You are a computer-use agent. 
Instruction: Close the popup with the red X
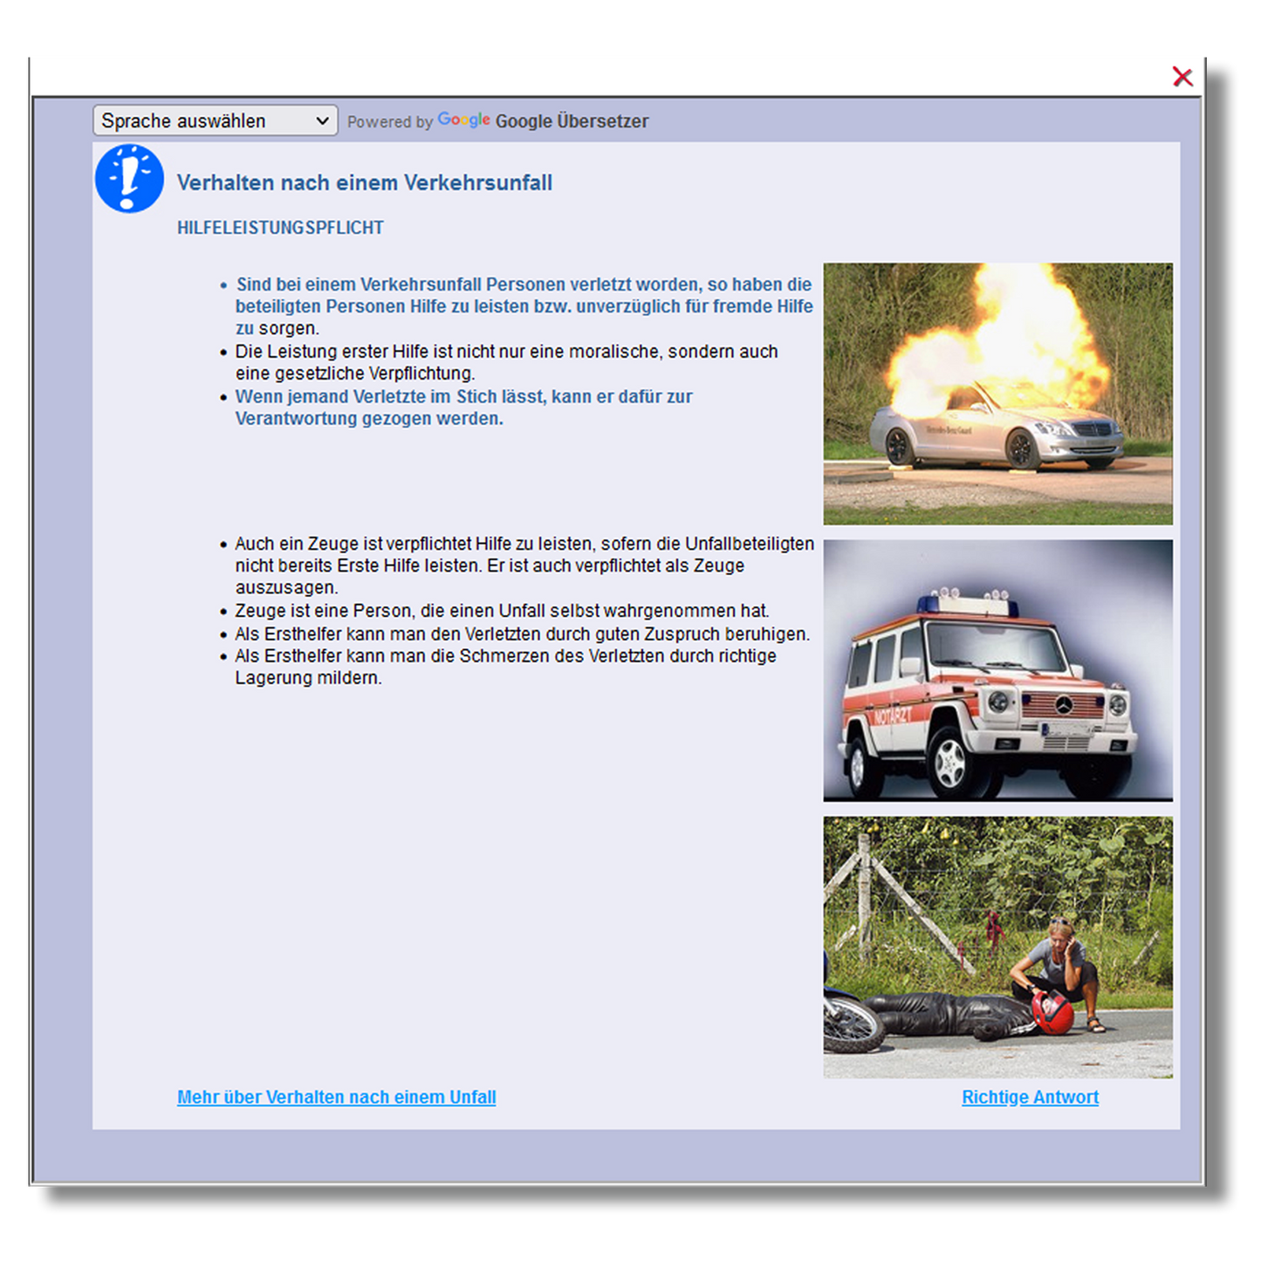pyautogui.click(x=1182, y=77)
